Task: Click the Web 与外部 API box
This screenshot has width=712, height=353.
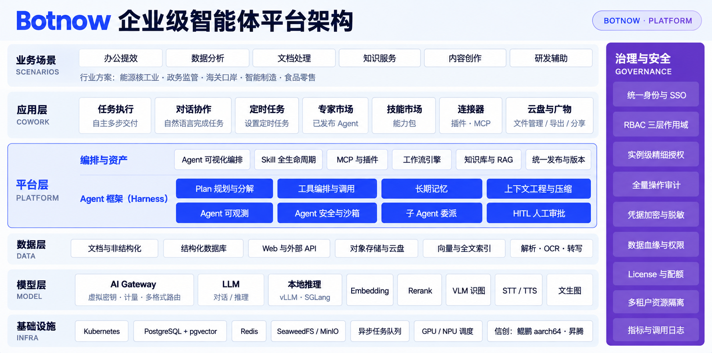Action: pos(289,248)
